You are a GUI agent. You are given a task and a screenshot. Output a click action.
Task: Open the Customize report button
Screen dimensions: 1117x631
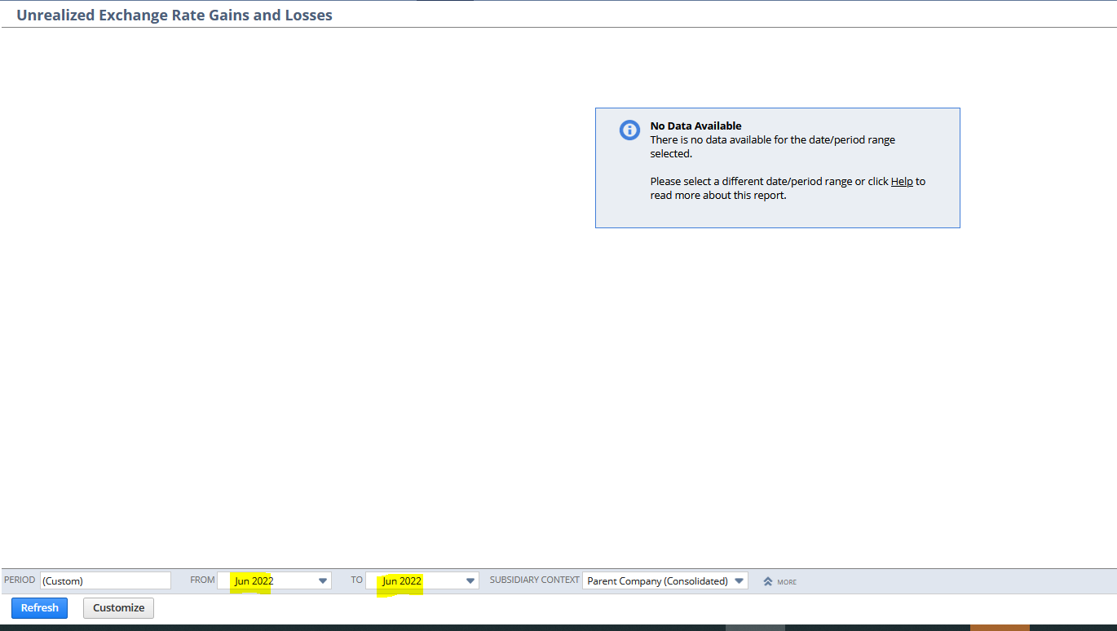tap(118, 607)
